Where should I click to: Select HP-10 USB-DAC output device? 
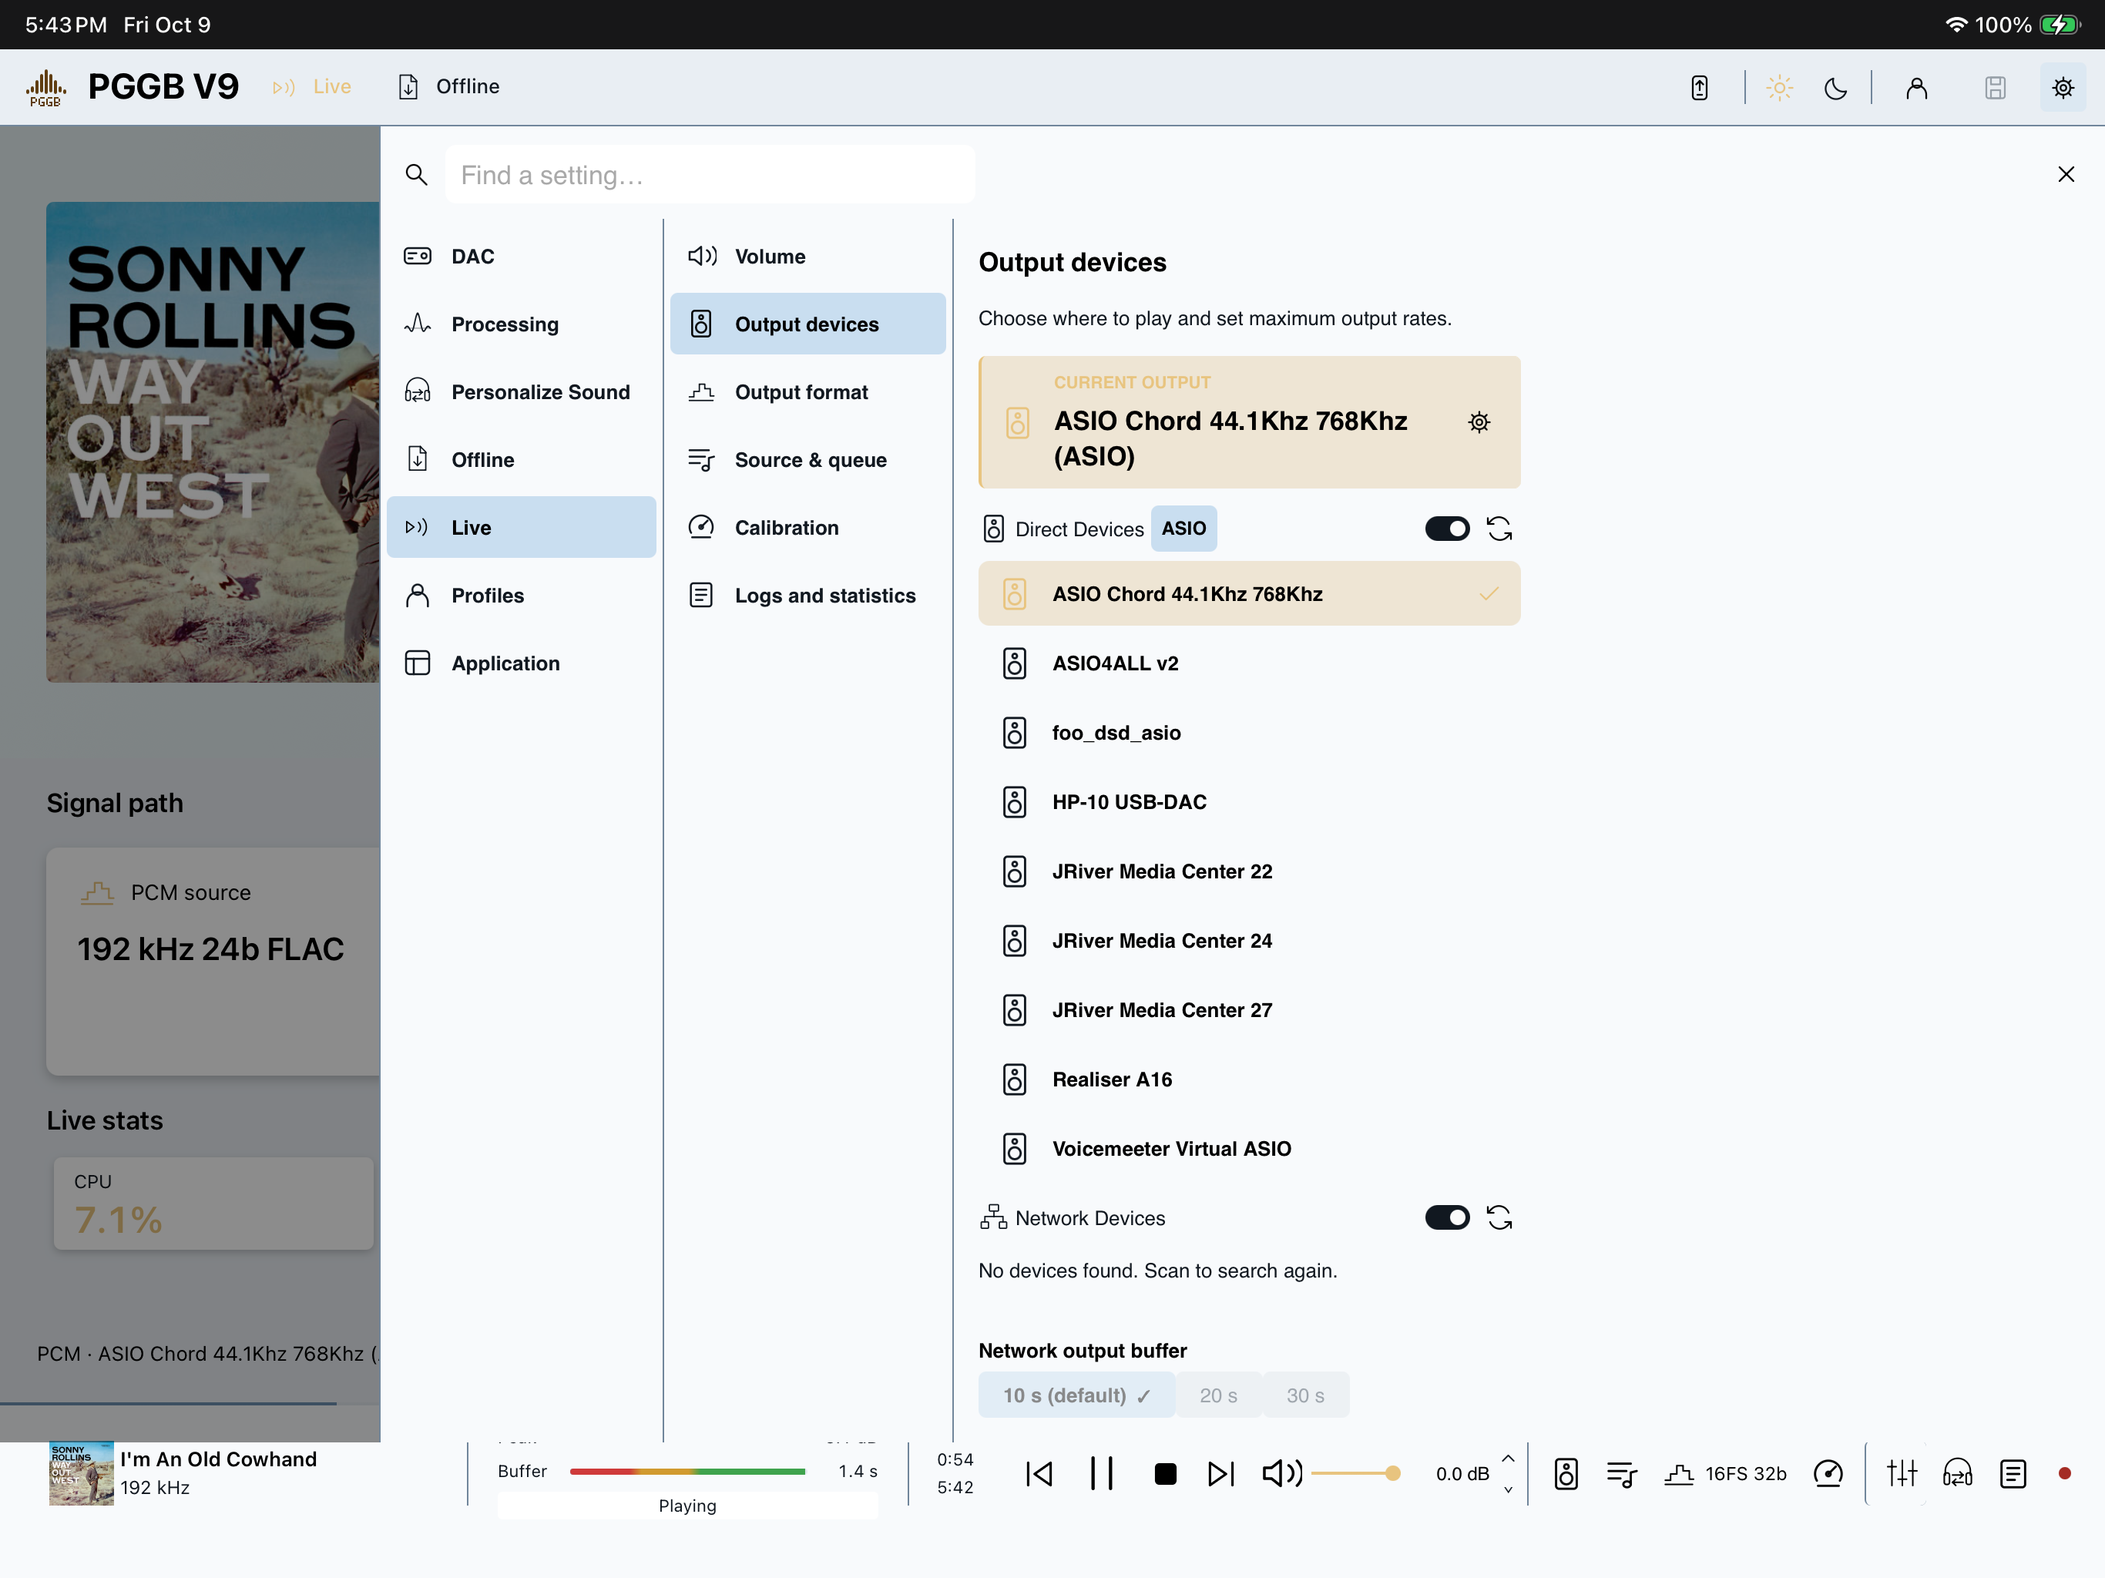pos(1250,802)
